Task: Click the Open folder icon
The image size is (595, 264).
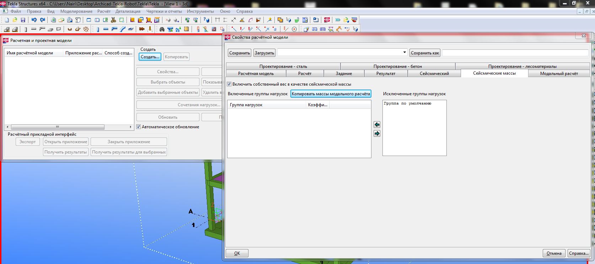Action: (15, 20)
